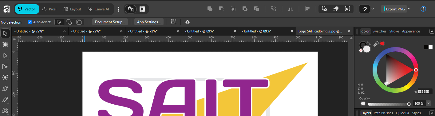Open the Canva AI studio
The height and width of the screenshot is (116, 435).
[98, 9]
